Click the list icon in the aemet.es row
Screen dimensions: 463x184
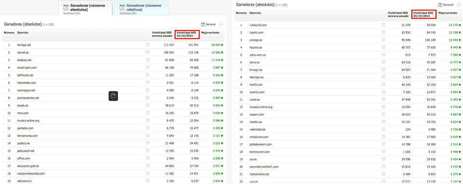[148, 52]
